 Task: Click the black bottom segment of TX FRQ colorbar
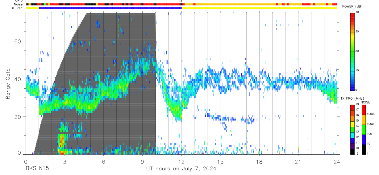click(352, 151)
